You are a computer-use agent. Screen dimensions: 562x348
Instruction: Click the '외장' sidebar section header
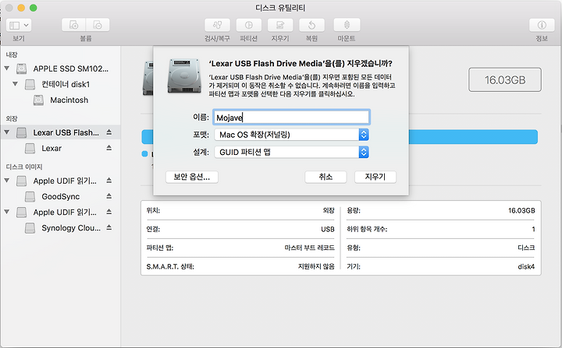[x=12, y=118]
